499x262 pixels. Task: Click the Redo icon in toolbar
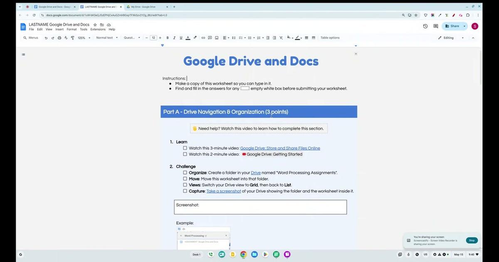point(52,38)
